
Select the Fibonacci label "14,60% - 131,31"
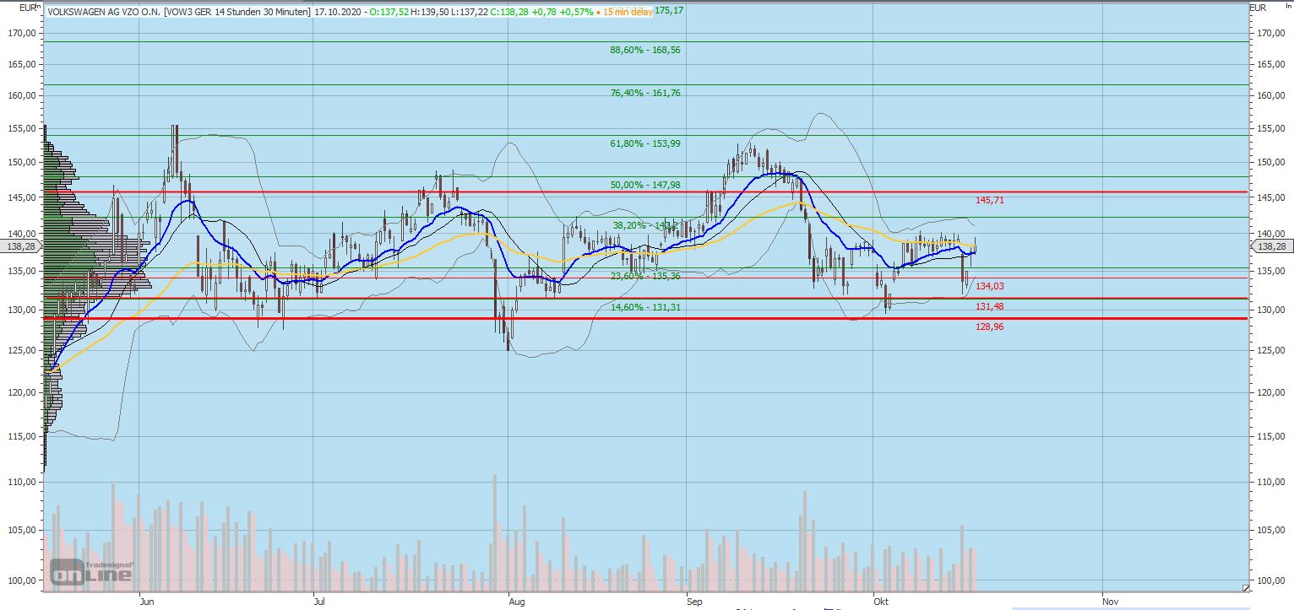[645, 307]
